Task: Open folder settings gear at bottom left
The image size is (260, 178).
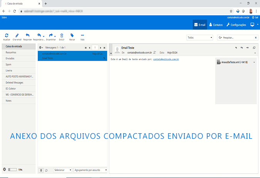Action: (5, 170)
